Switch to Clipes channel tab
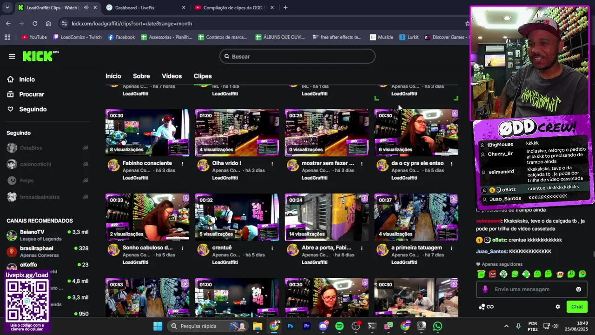The image size is (595, 335). [x=203, y=76]
